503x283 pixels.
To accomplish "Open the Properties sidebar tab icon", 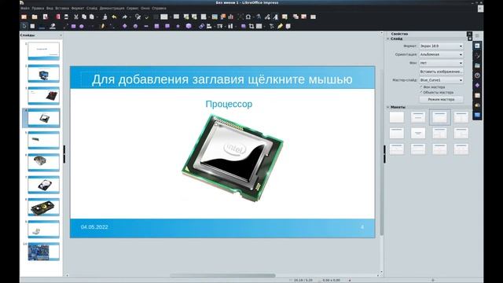I will pos(477,46).
